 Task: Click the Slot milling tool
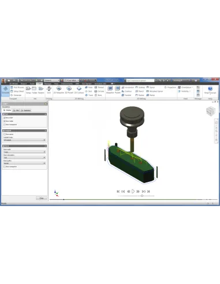click(88, 91)
